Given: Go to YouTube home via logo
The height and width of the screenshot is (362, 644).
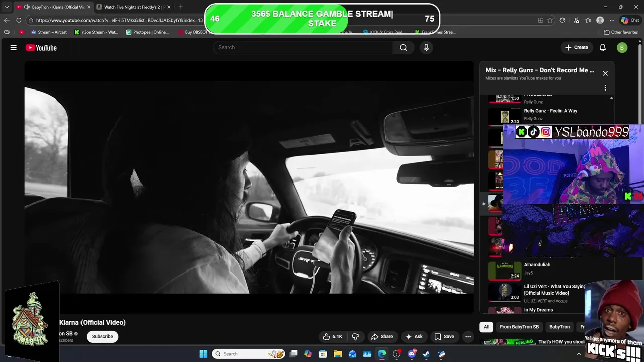Looking at the screenshot, I should tap(41, 48).
